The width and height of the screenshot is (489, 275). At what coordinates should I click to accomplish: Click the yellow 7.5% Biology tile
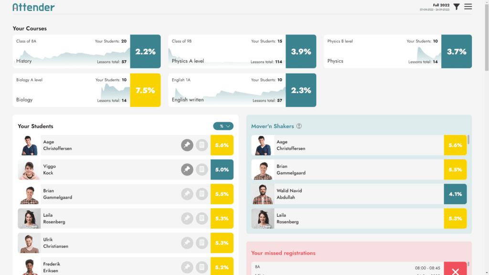[145, 90]
